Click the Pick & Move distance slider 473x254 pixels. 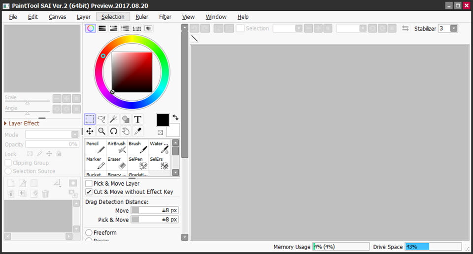[x=154, y=220]
